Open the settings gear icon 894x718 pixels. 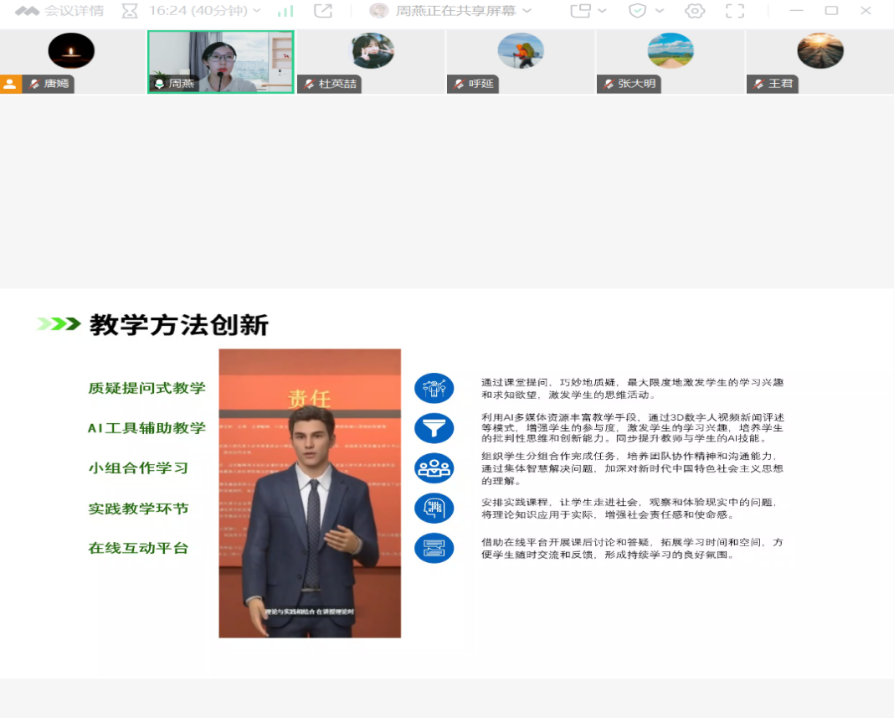(x=695, y=11)
